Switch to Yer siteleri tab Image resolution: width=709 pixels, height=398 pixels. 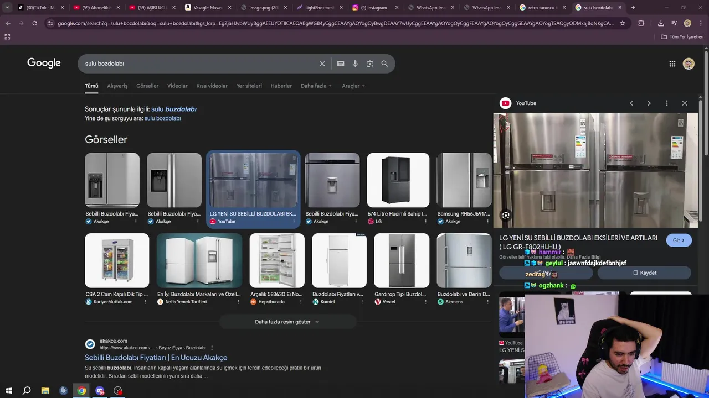pos(249,86)
